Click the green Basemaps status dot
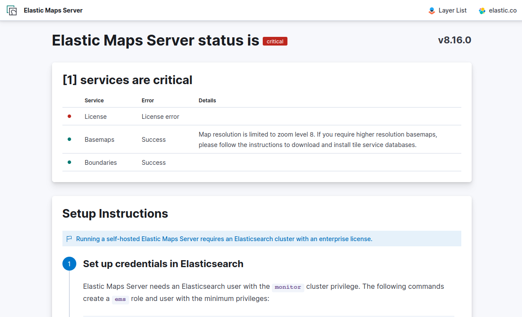Image resolution: width=522 pixels, height=317 pixels. click(x=69, y=139)
